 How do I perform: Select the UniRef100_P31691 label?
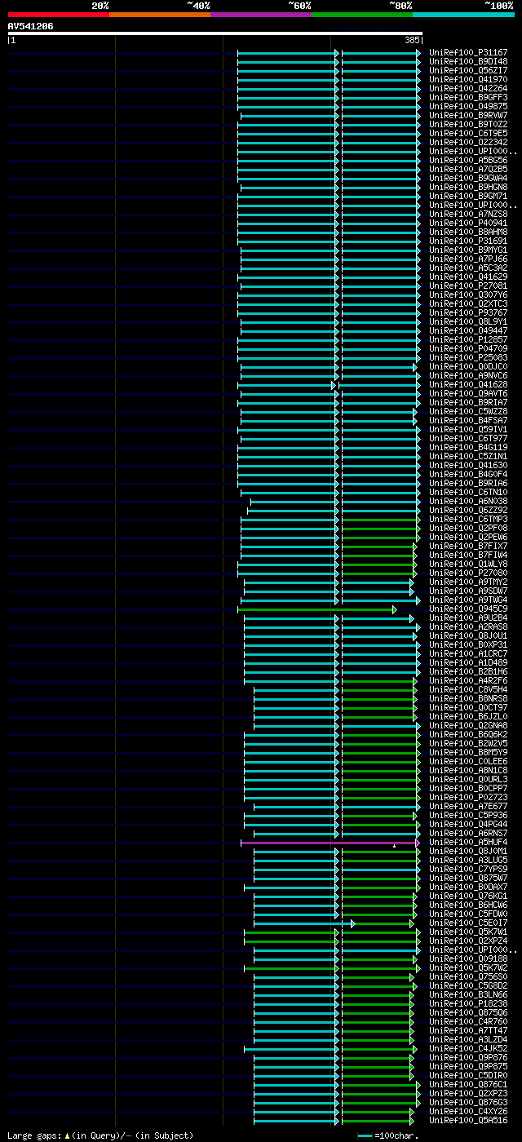click(x=468, y=241)
